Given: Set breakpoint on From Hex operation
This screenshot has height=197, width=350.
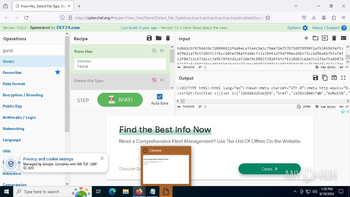Looking at the screenshot, I should (162, 51).
